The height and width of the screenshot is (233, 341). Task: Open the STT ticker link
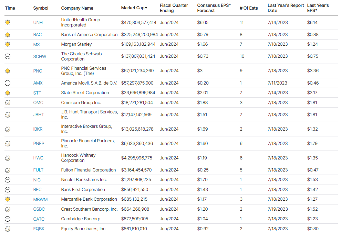pyautogui.click(x=37, y=93)
